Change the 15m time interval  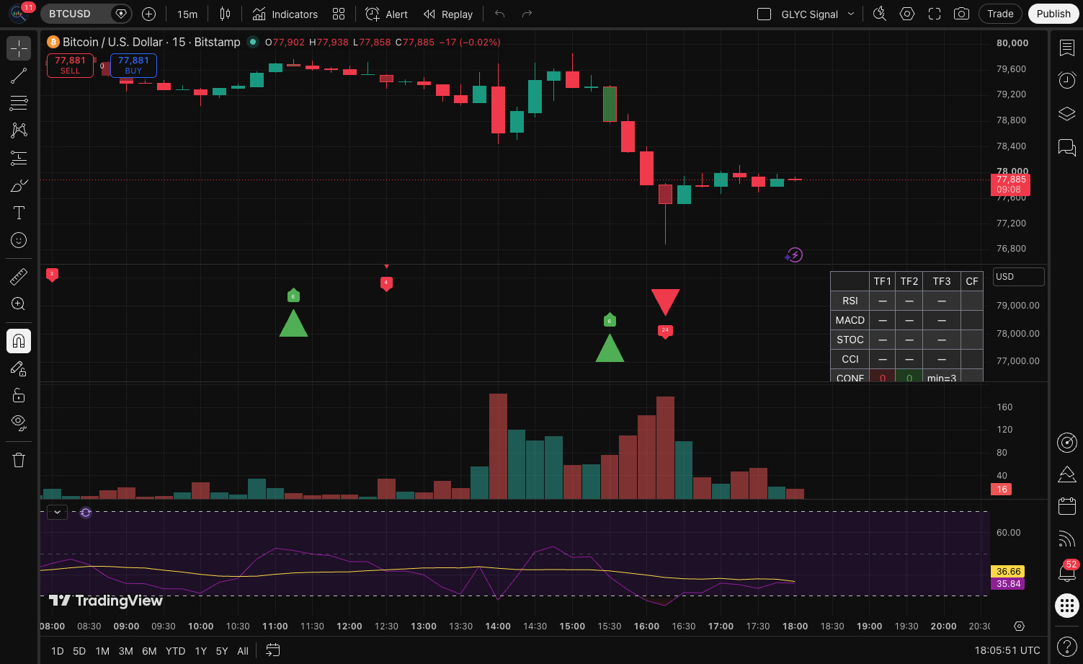pyautogui.click(x=187, y=14)
